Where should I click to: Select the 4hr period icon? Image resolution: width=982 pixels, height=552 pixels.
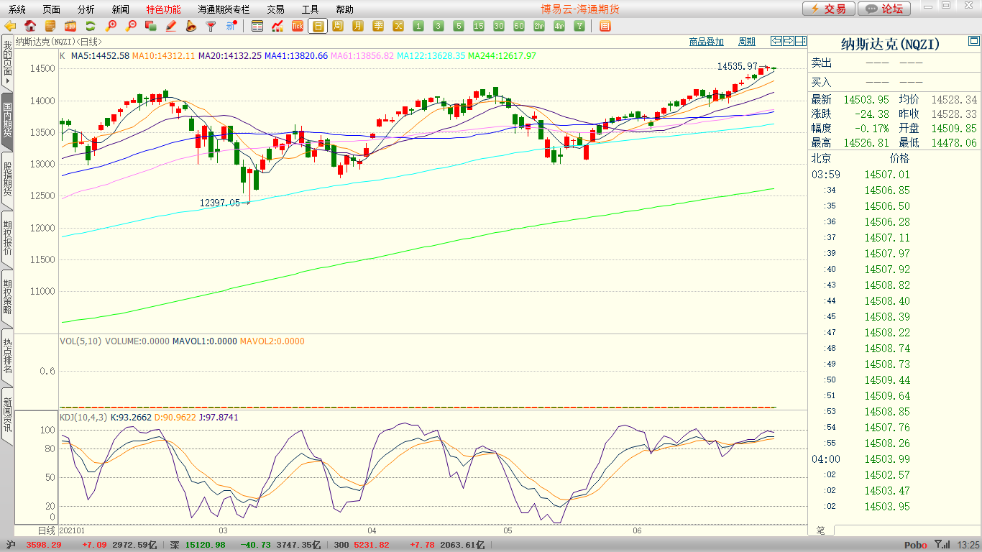coord(559,26)
